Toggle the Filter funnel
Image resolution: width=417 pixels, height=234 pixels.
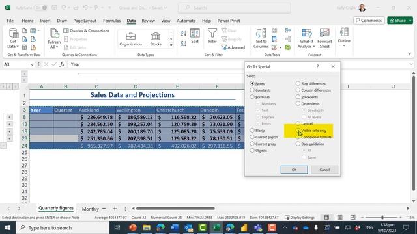pyautogui.click(x=212, y=36)
